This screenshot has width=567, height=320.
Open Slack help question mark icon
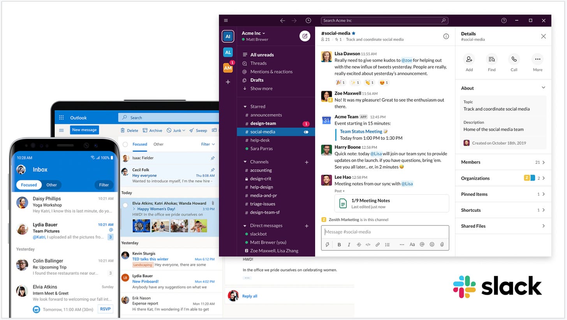504,21
